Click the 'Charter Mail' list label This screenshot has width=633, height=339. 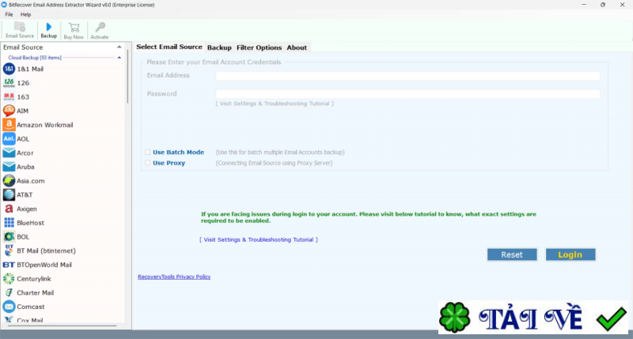coord(35,292)
